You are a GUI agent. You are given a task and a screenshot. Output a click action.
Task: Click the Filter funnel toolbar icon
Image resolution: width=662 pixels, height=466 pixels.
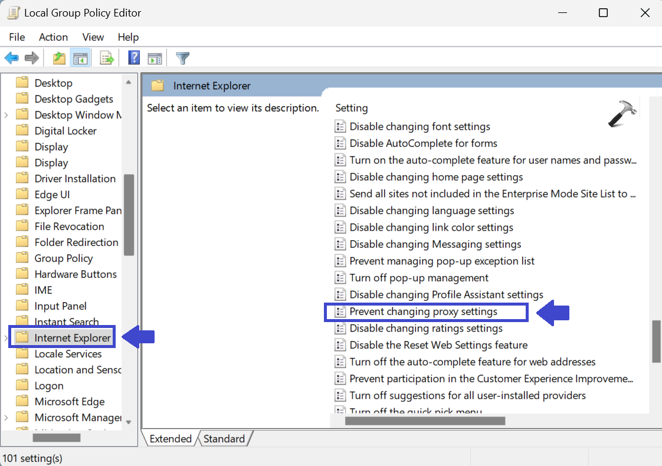(183, 58)
